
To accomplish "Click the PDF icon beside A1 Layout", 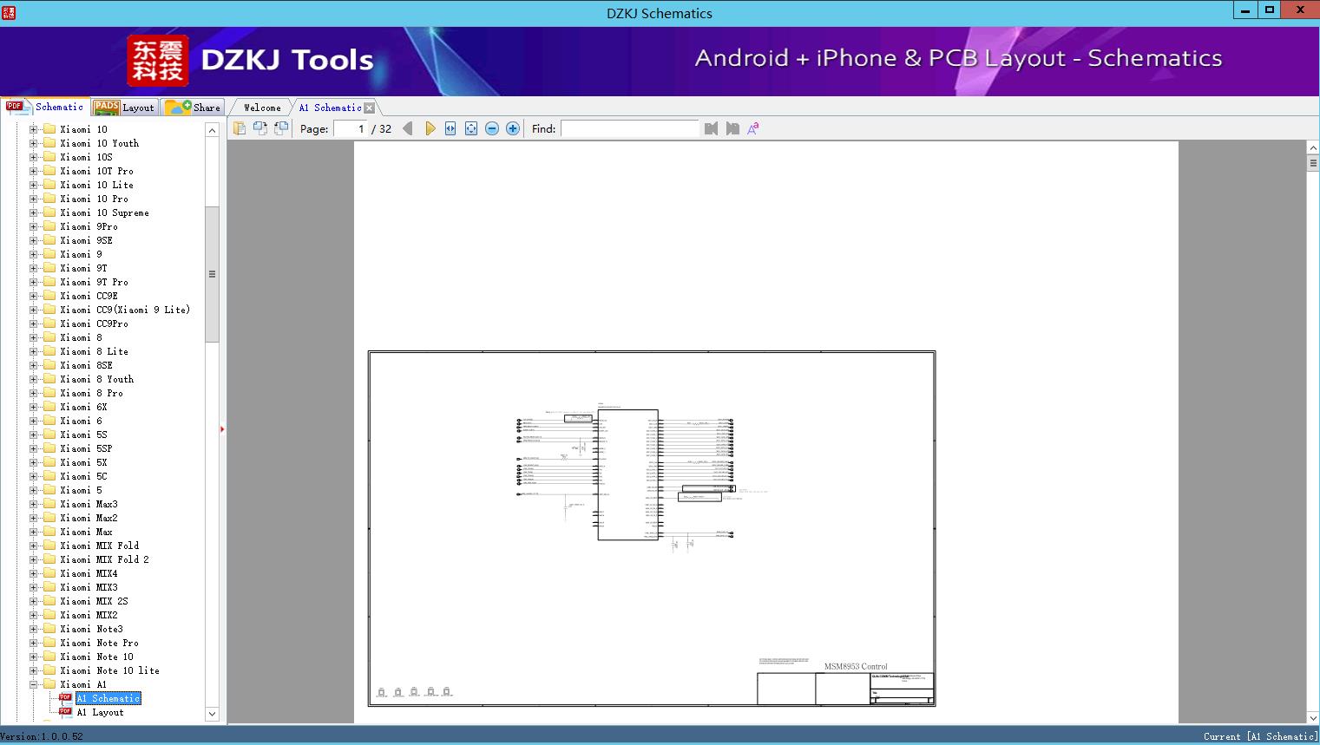I will (65, 712).
